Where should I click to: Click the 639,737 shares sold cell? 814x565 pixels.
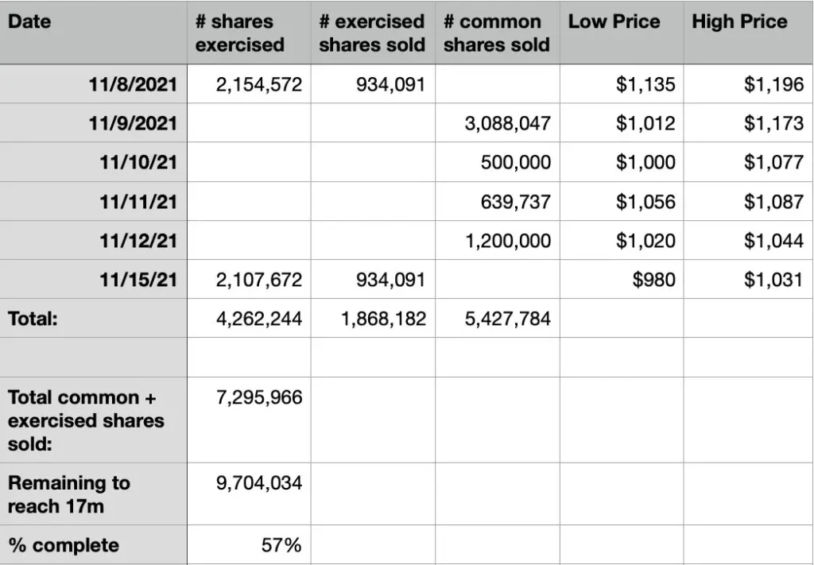coord(515,202)
